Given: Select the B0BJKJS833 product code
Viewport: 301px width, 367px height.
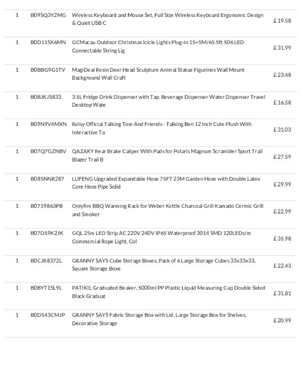Looking at the screenshot, I should [46, 97].
